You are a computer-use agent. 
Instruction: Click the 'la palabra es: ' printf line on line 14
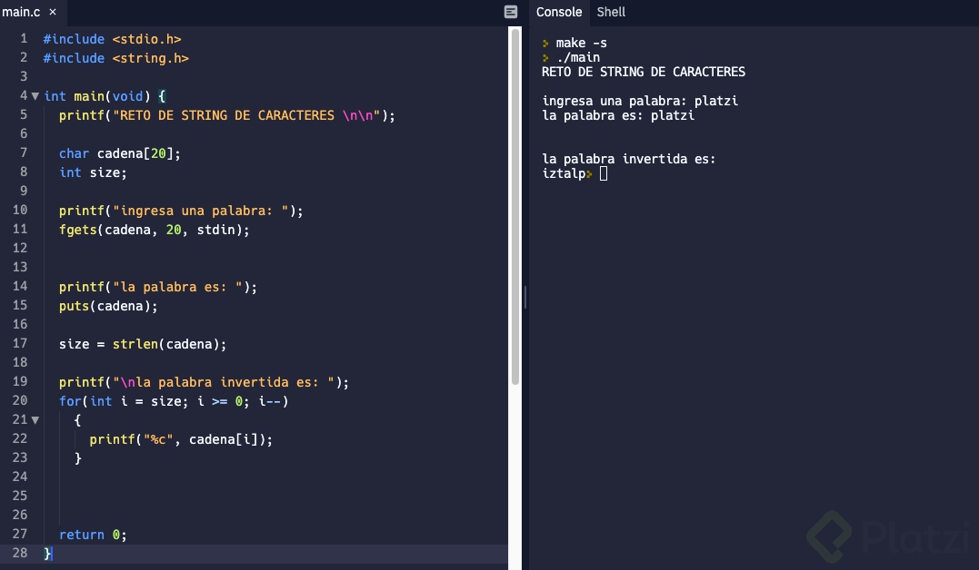158,287
